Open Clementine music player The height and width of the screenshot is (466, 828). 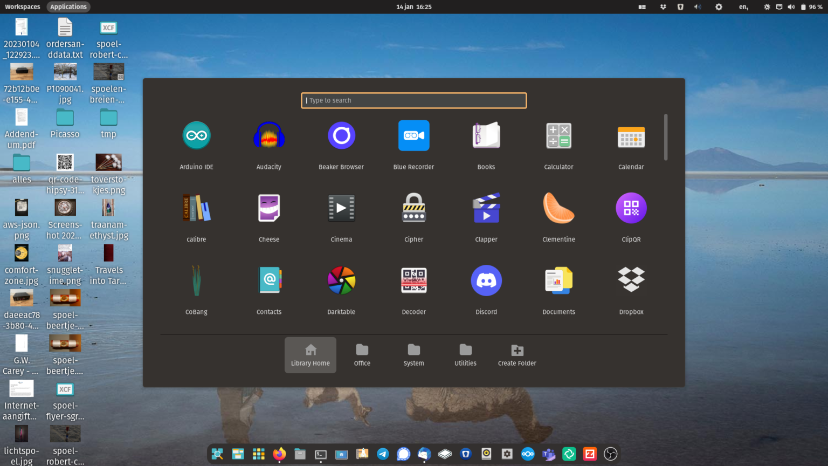(x=558, y=208)
